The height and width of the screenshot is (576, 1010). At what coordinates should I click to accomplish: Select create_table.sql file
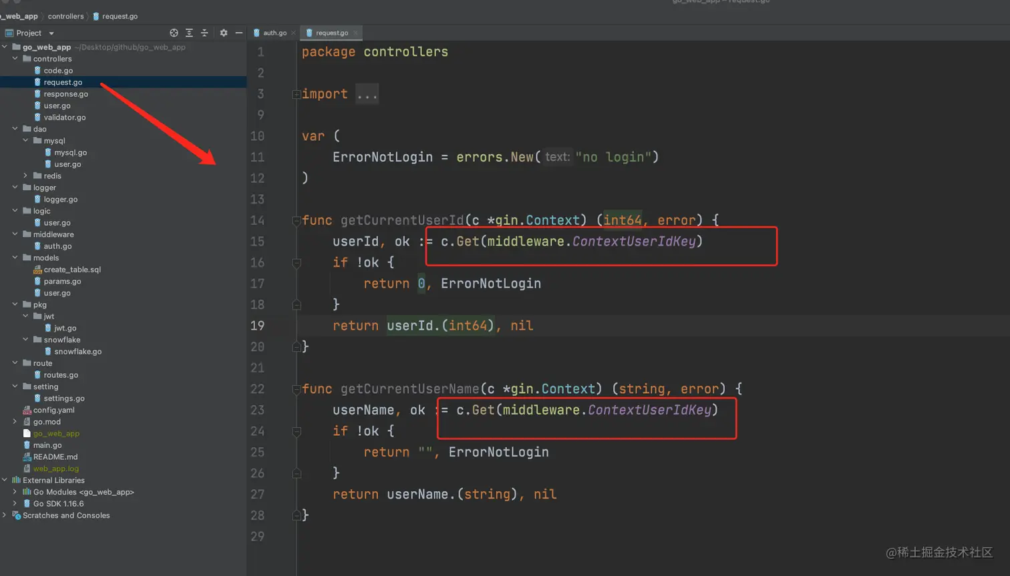[72, 270]
